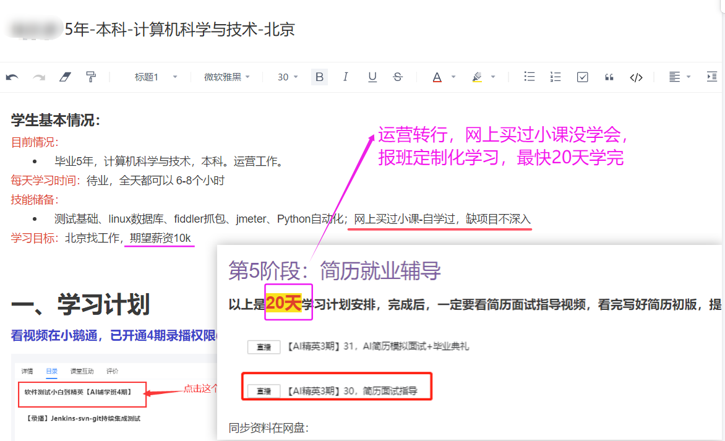
Task: Expand the font size 30 dropdown
Action: 288,77
